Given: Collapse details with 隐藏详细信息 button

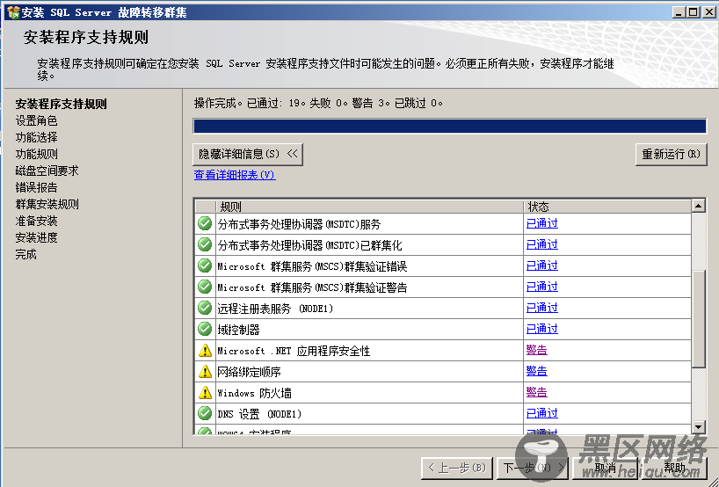Looking at the screenshot, I should 248,154.
